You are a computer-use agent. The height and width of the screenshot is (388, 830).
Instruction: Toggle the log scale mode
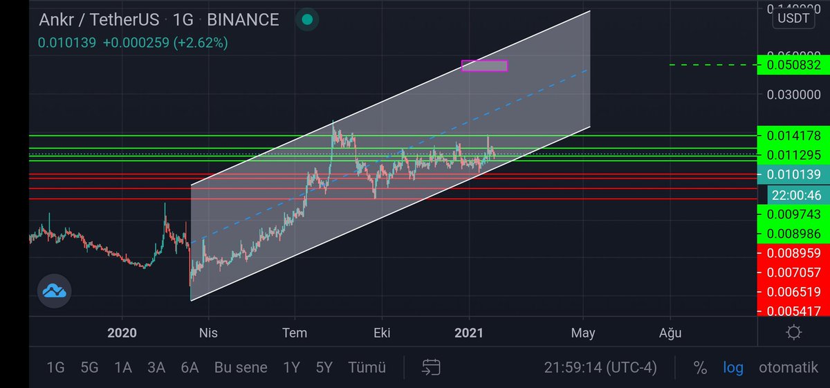coord(733,367)
